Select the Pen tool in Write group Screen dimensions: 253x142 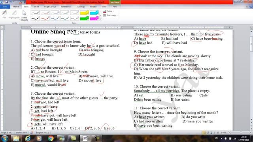coord(4,15)
